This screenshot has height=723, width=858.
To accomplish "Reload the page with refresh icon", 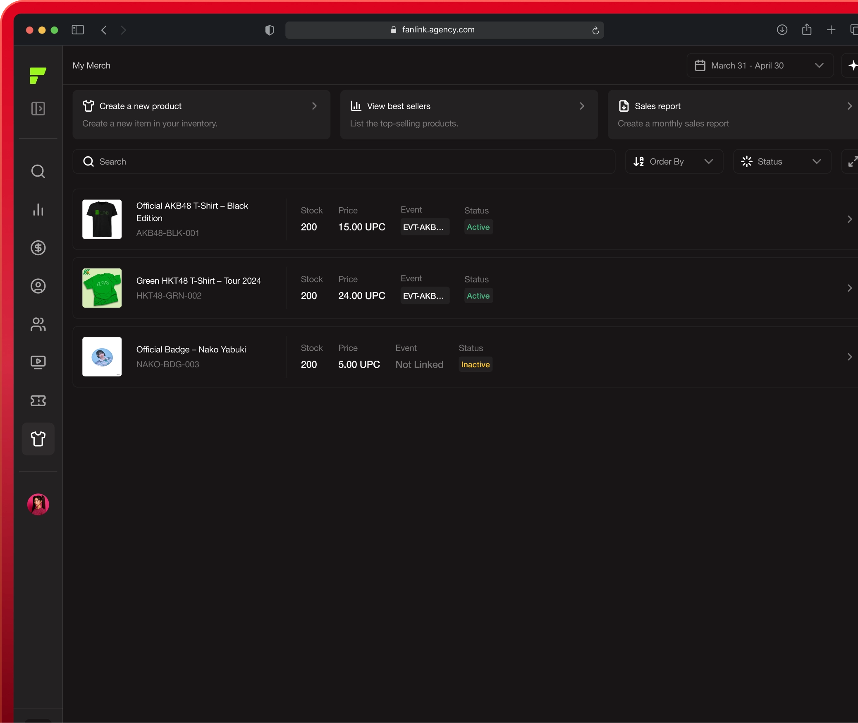I will 595,30.
